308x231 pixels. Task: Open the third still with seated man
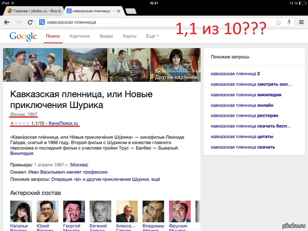click(129, 65)
